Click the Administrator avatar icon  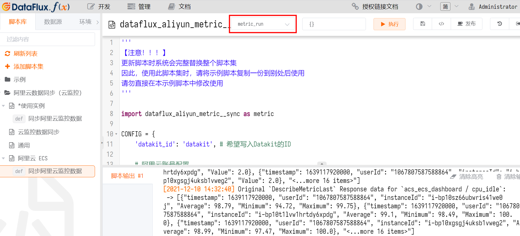click(471, 6)
